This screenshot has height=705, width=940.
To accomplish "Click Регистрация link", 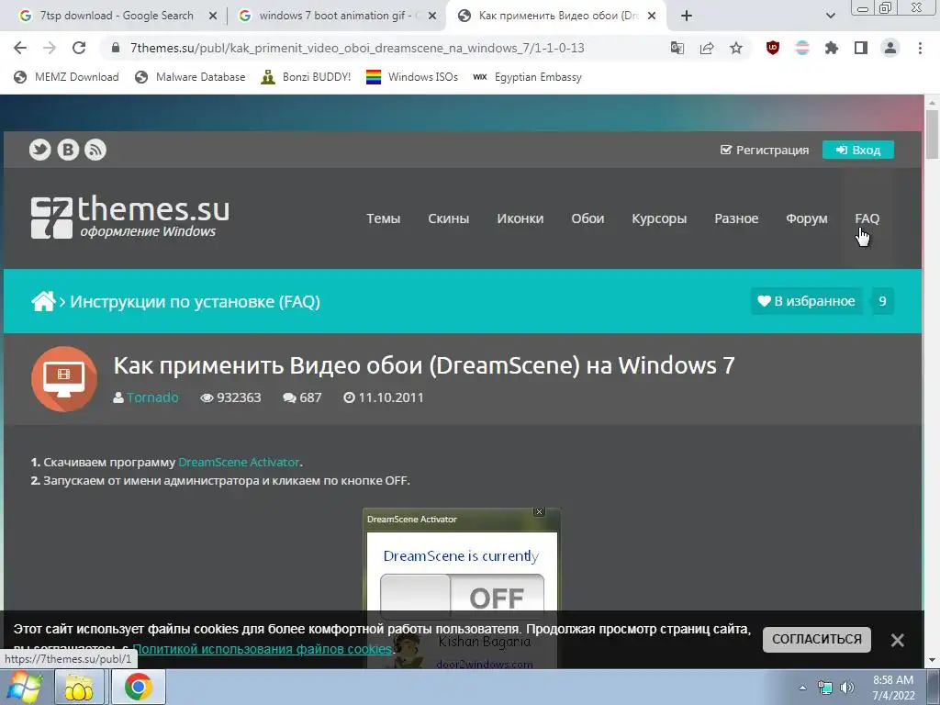I will tap(765, 150).
